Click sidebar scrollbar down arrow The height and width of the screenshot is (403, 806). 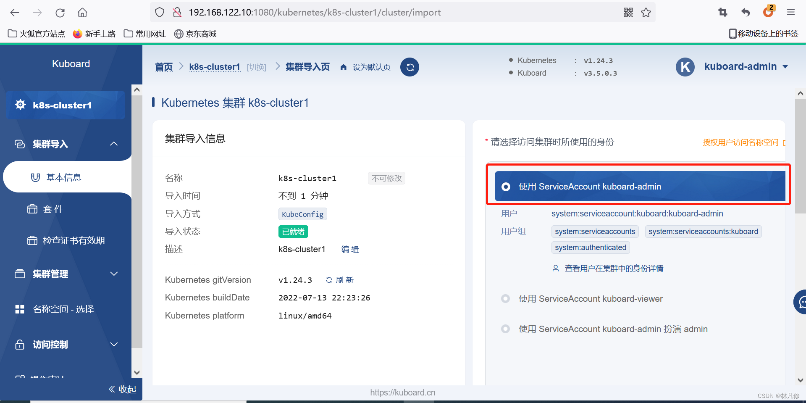coord(137,373)
